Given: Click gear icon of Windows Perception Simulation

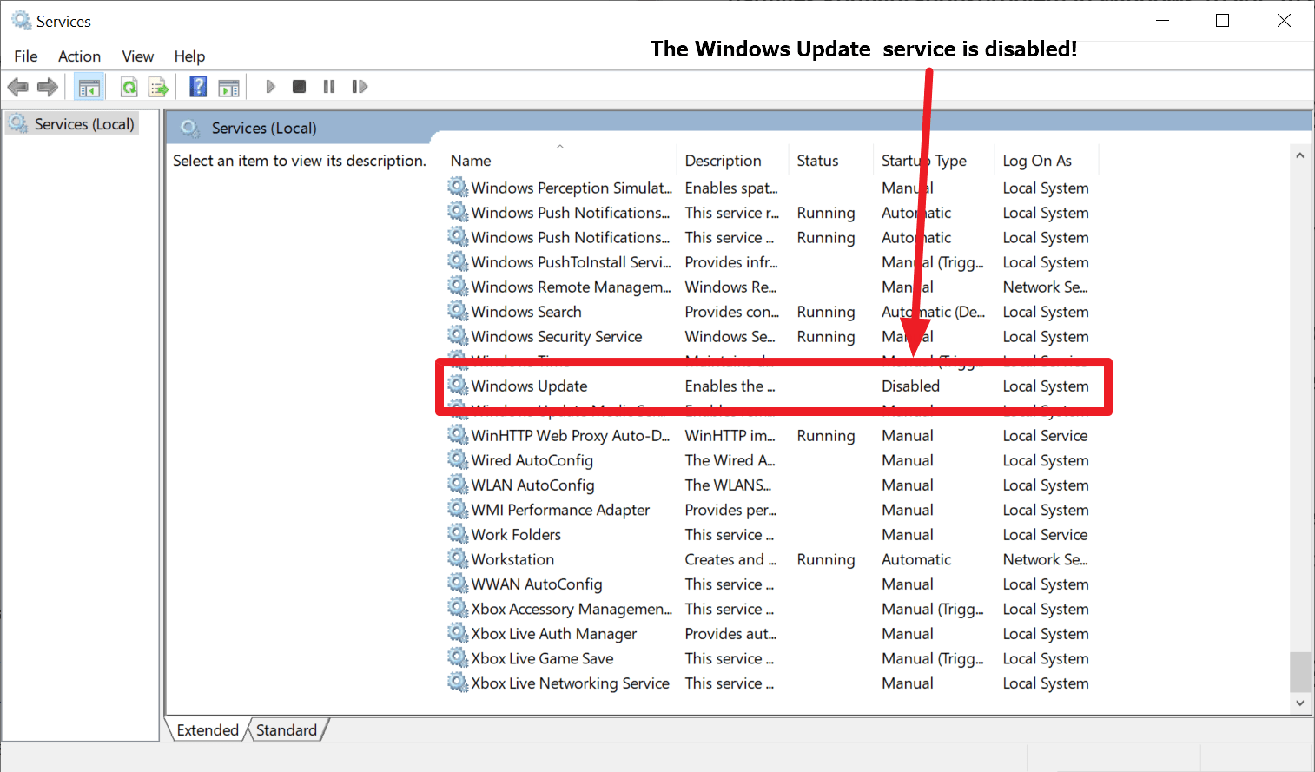Looking at the screenshot, I should (x=458, y=187).
